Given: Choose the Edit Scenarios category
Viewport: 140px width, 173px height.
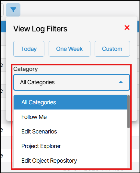Looking at the screenshot, I should coord(70,132).
